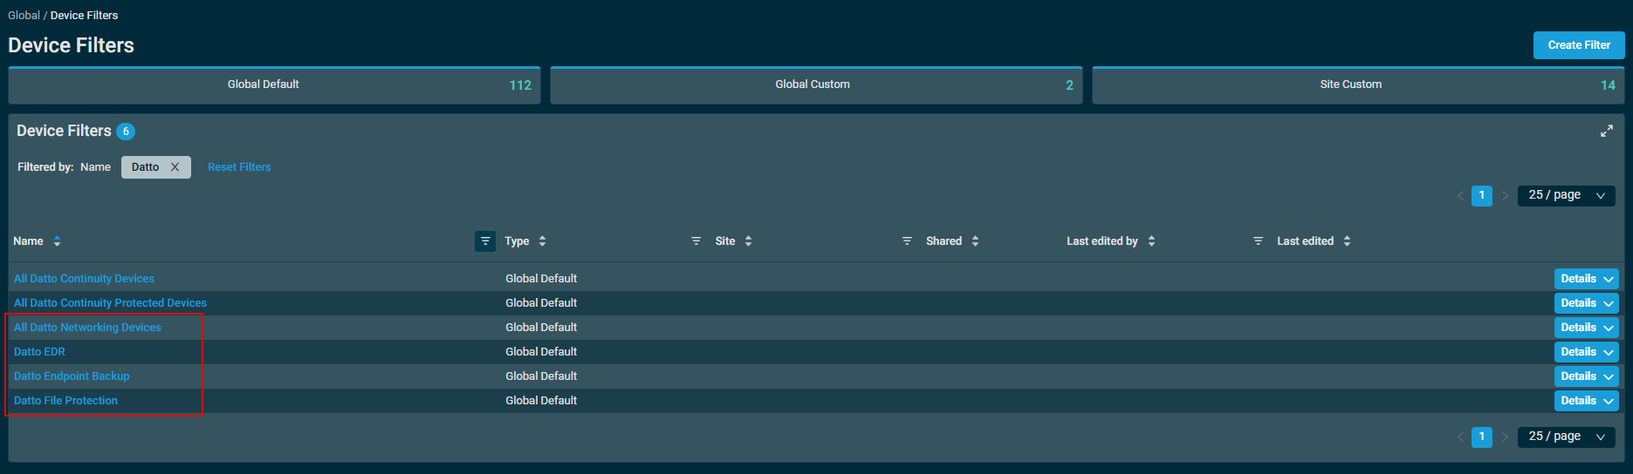Click the expand fullscreen arrows icon
Screen dimensions: 1633x474
point(1606,132)
